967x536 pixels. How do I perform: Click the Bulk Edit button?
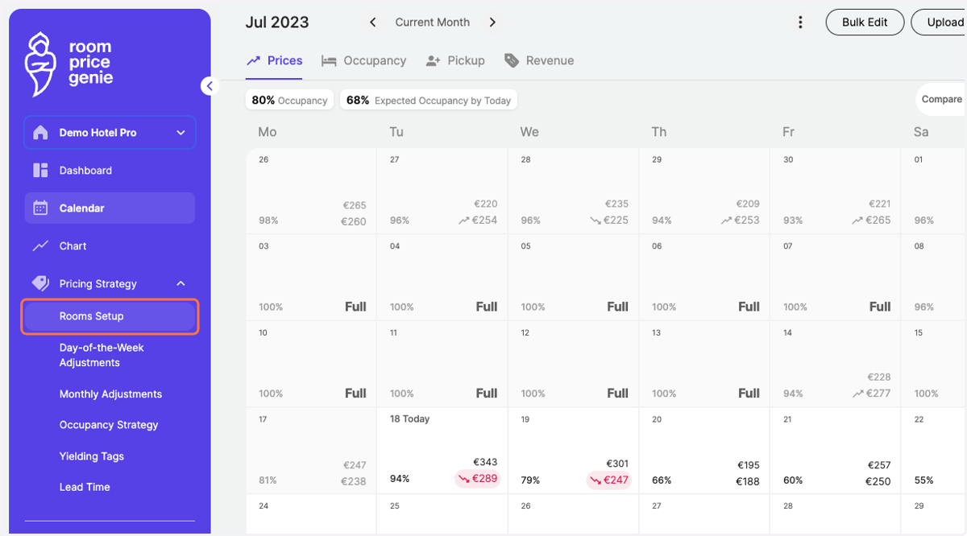865,23
